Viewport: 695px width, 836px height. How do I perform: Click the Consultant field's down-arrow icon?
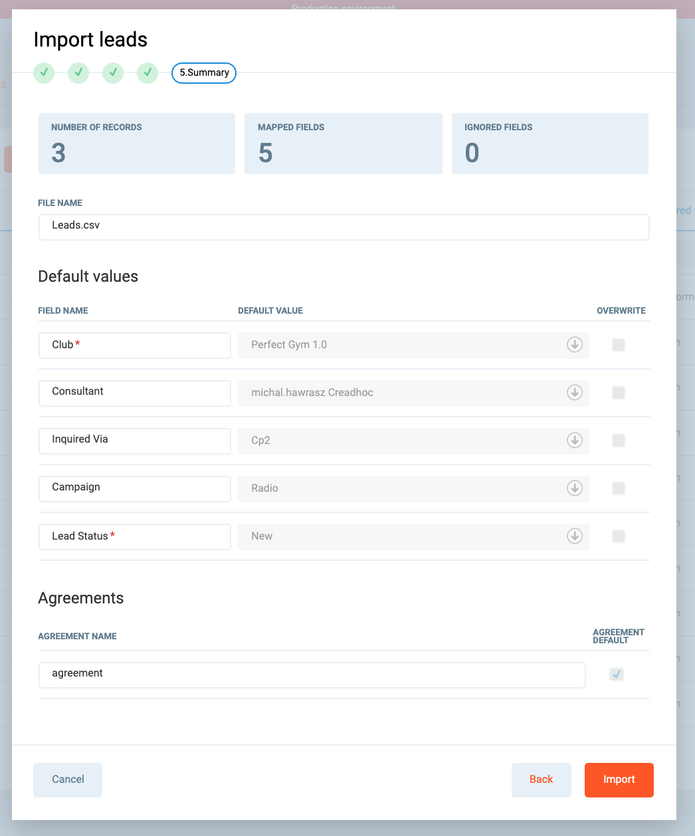574,393
